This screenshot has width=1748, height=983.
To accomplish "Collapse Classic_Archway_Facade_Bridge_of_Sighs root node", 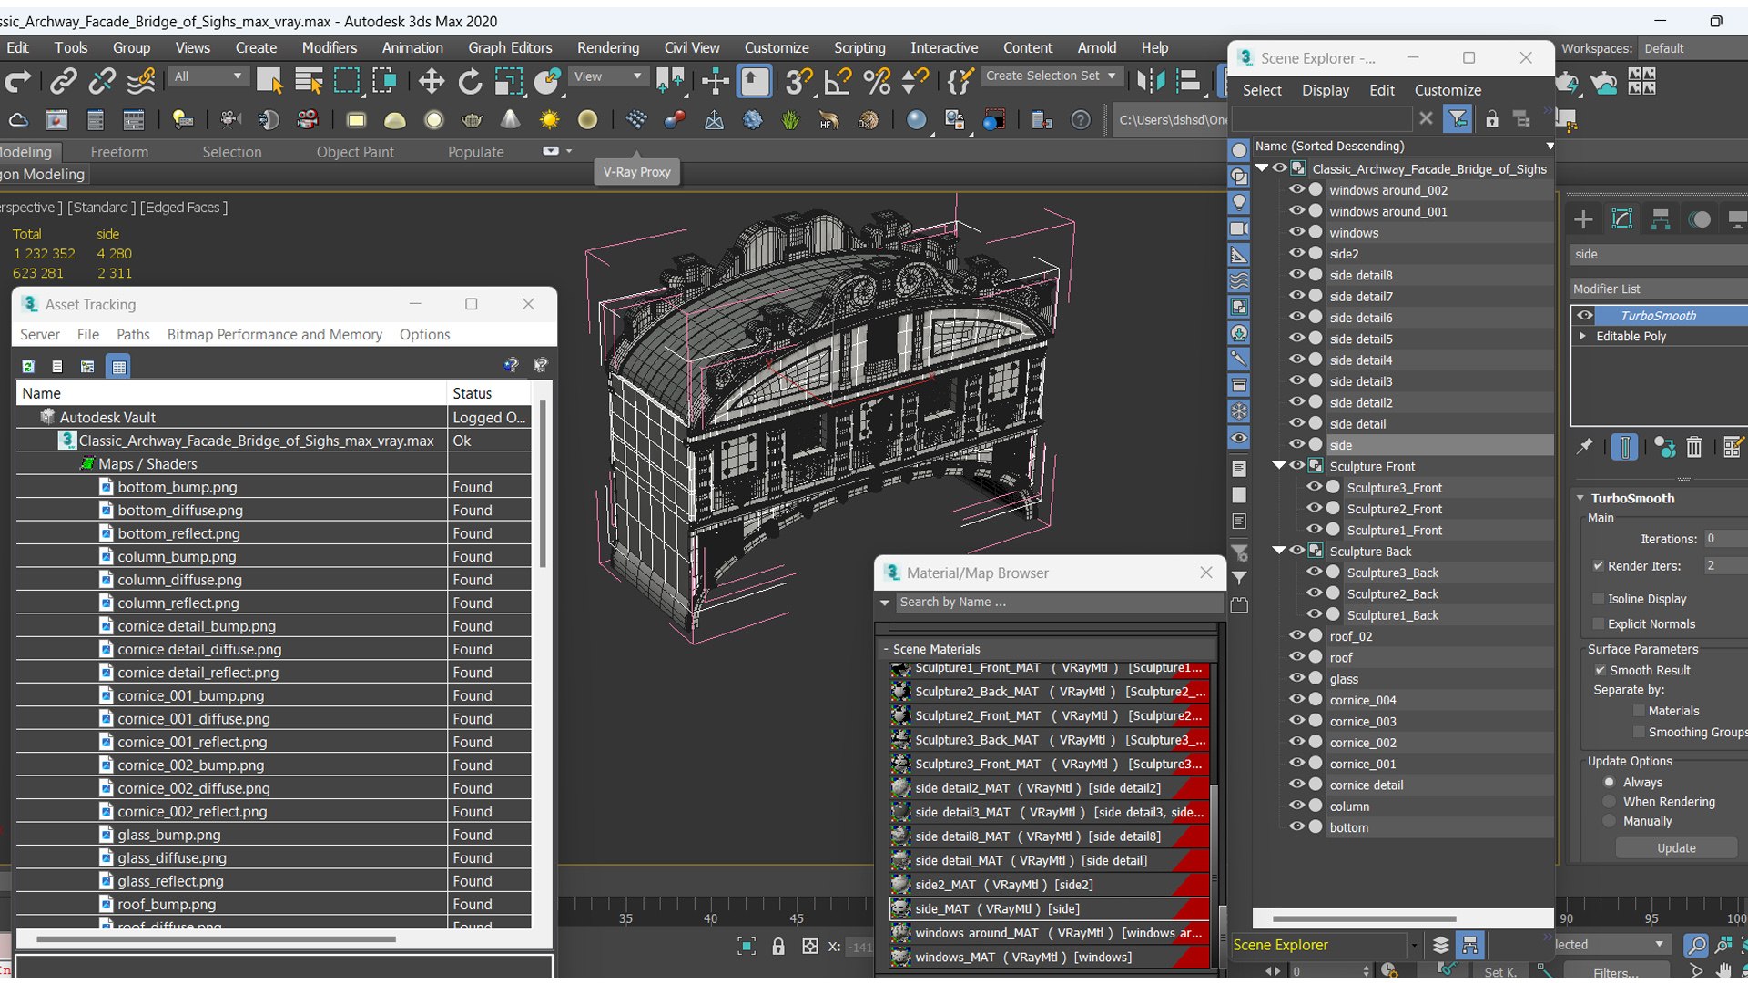I will coord(1262,167).
